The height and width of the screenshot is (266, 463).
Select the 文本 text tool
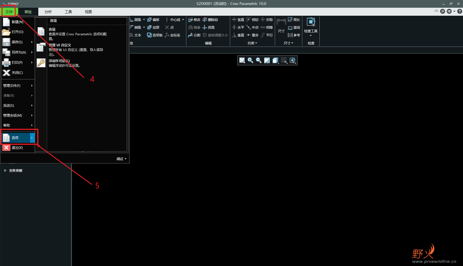pos(136,35)
